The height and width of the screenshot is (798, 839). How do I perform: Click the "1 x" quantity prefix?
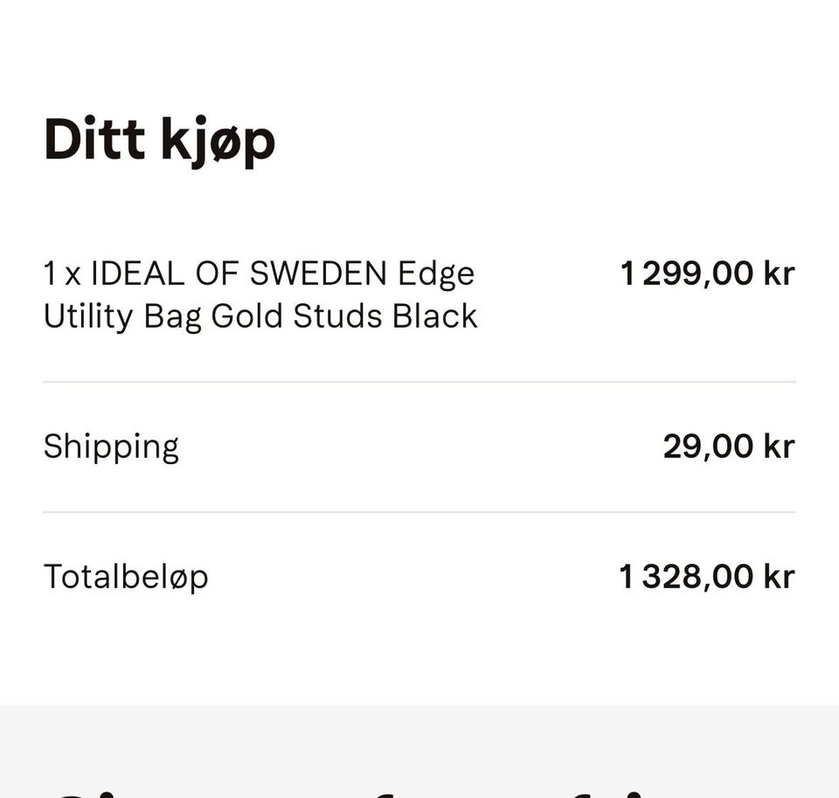(x=62, y=274)
